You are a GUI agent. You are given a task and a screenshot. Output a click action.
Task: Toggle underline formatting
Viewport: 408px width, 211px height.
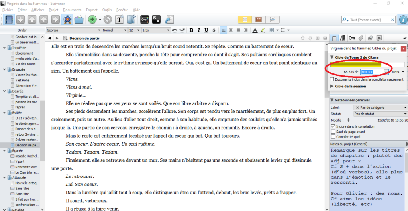pos(206,30)
